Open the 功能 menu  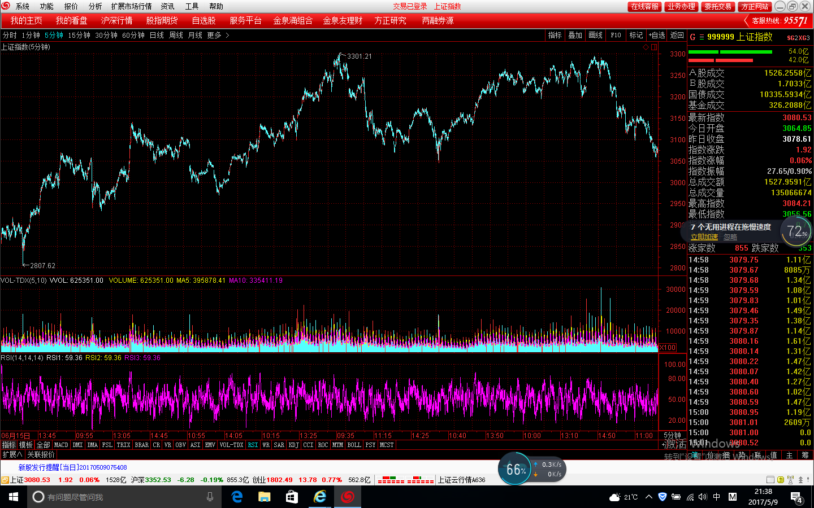47,6
